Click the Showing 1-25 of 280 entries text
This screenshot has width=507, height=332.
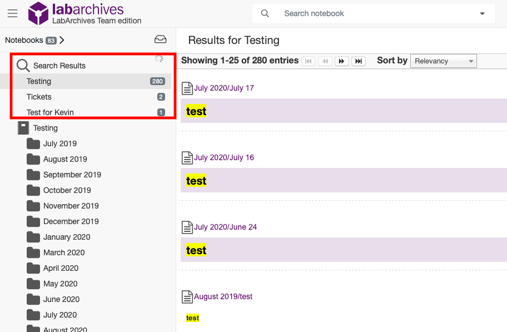pos(240,61)
